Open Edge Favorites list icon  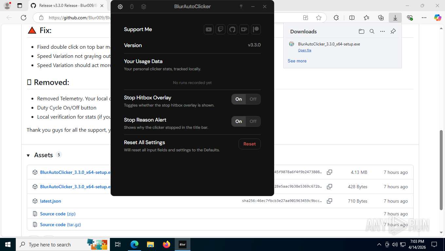366,18
